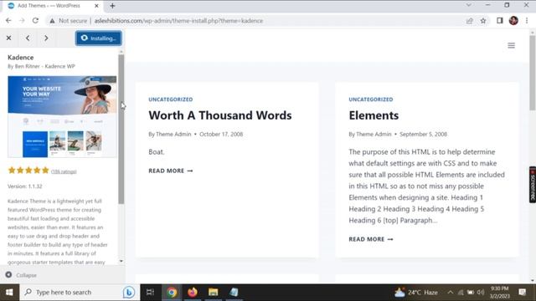This screenshot has width=536, height=301.
Task: Open the network status icon
Action: point(461,293)
